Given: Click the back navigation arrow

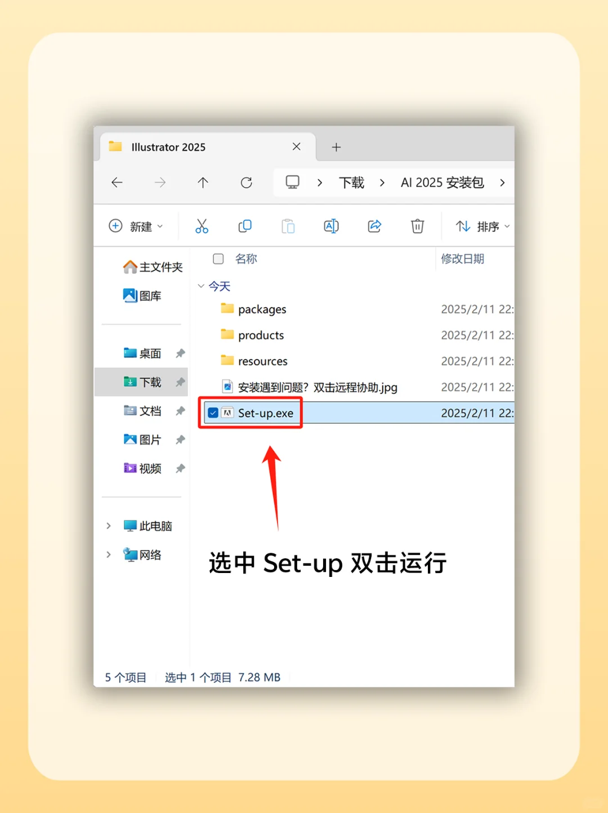Looking at the screenshot, I should [x=117, y=183].
